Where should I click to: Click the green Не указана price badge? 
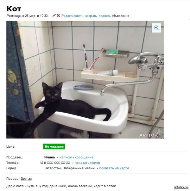click(54, 146)
